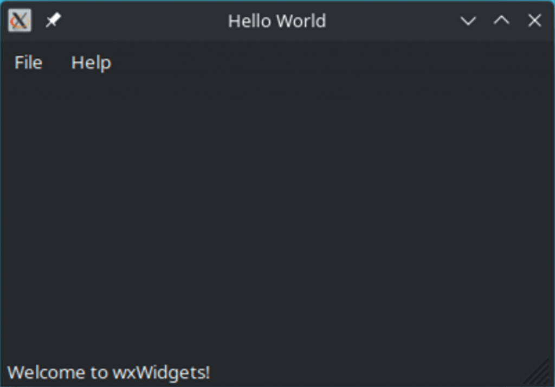The image size is (555, 387).
Task: Click title bar space between title and chevrons
Action: (393, 21)
